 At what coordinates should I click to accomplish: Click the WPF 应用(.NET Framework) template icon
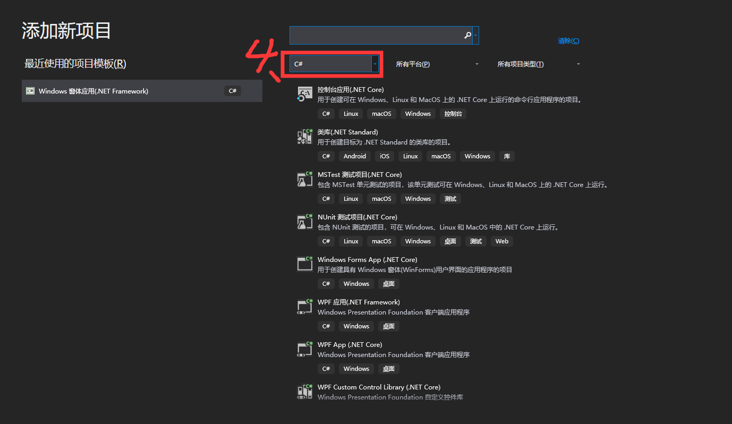coord(304,307)
